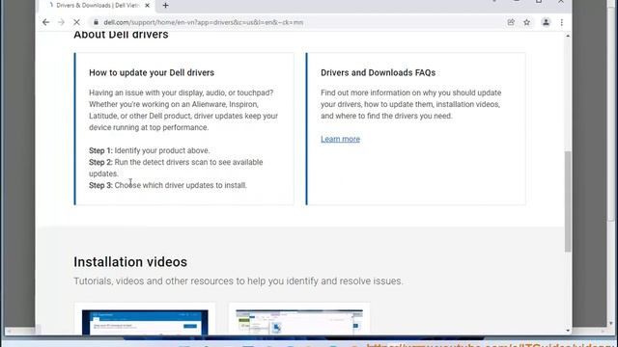Go back using the browser back arrow
This screenshot has height=347, width=618.
[x=45, y=22]
